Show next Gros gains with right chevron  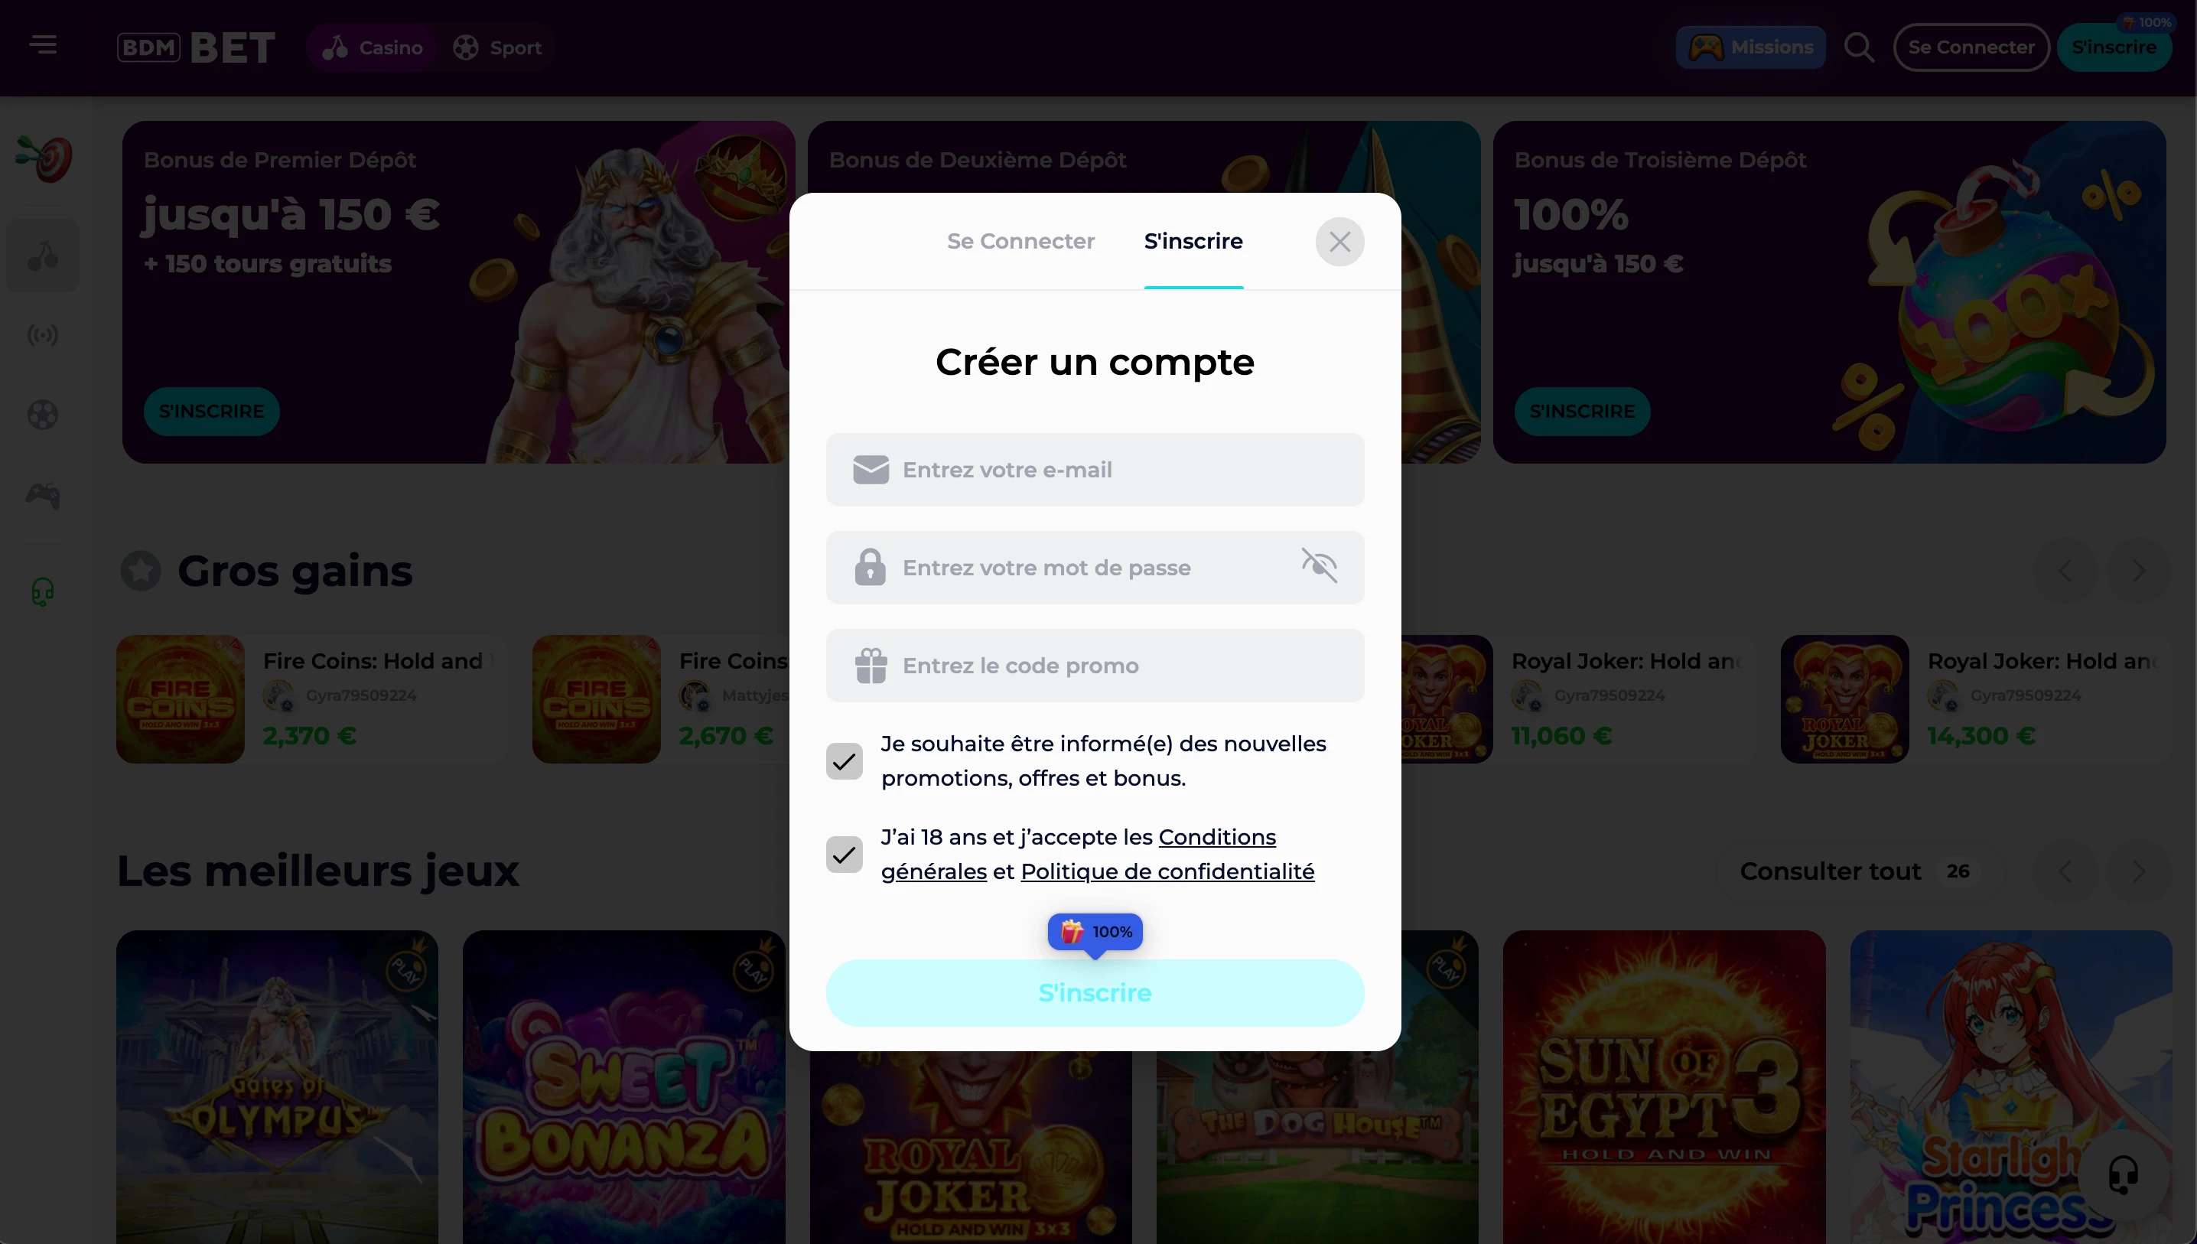coord(2138,570)
